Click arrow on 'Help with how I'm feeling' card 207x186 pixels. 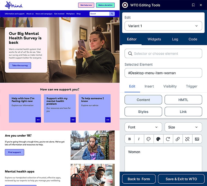coord(38,120)
